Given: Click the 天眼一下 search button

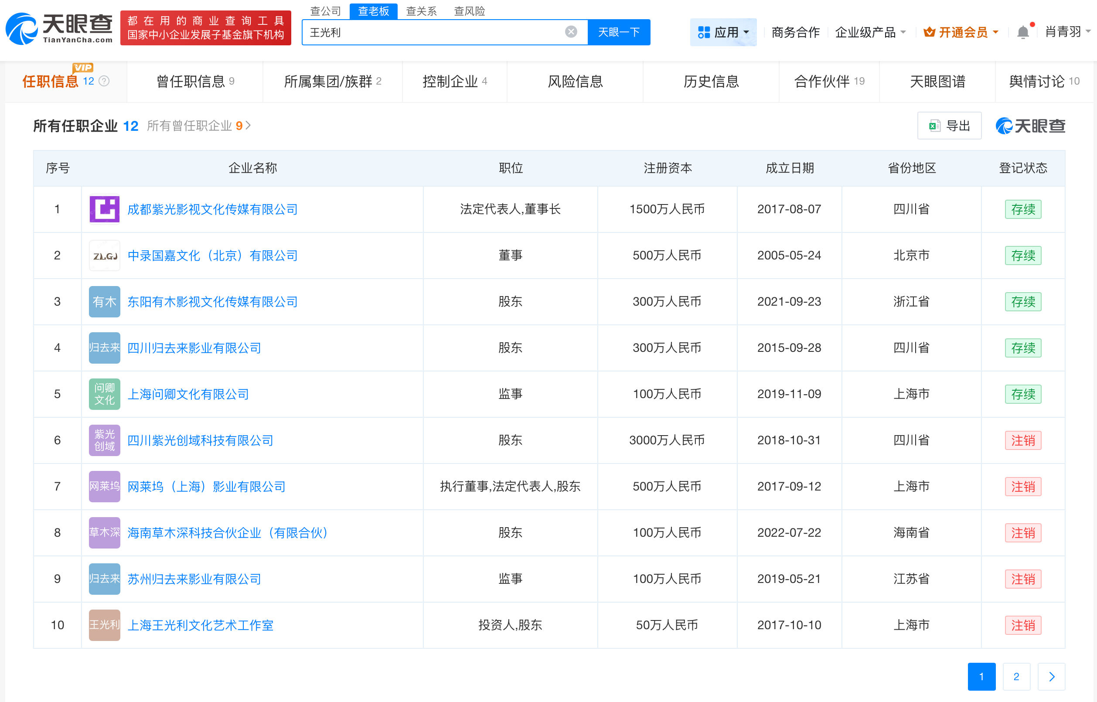Looking at the screenshot, I should click(618, 32).
